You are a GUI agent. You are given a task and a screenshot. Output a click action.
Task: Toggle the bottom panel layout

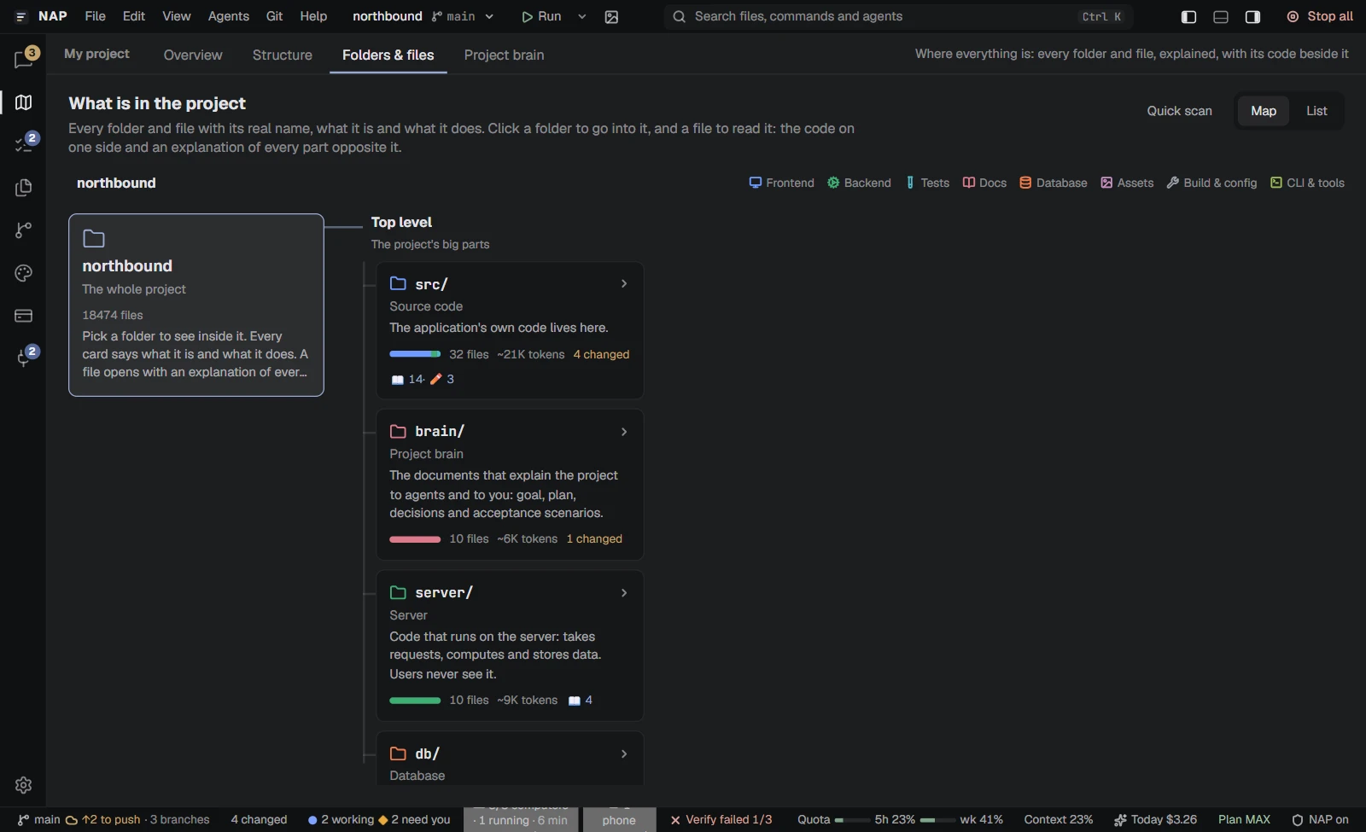coord(1221,17)
